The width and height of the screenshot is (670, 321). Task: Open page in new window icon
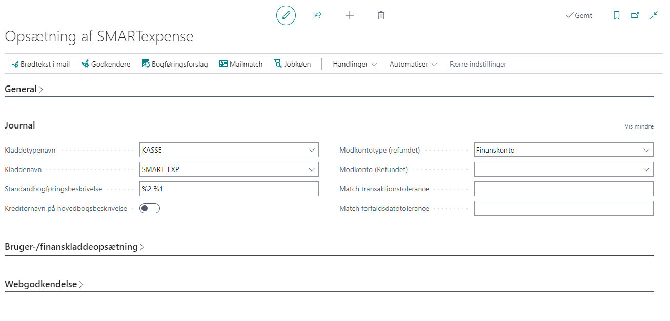(x=635, y=15)
